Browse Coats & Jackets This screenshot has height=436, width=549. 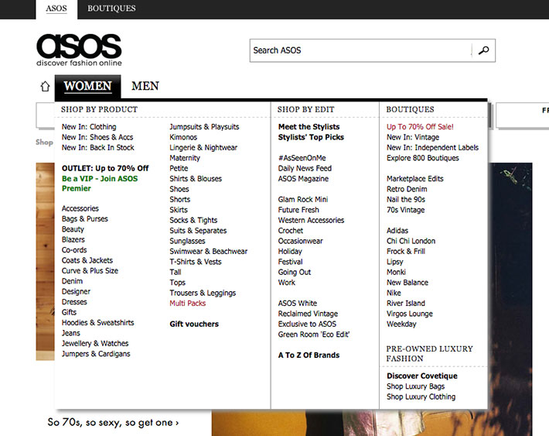pyautogui.click(x=87, y=260)
